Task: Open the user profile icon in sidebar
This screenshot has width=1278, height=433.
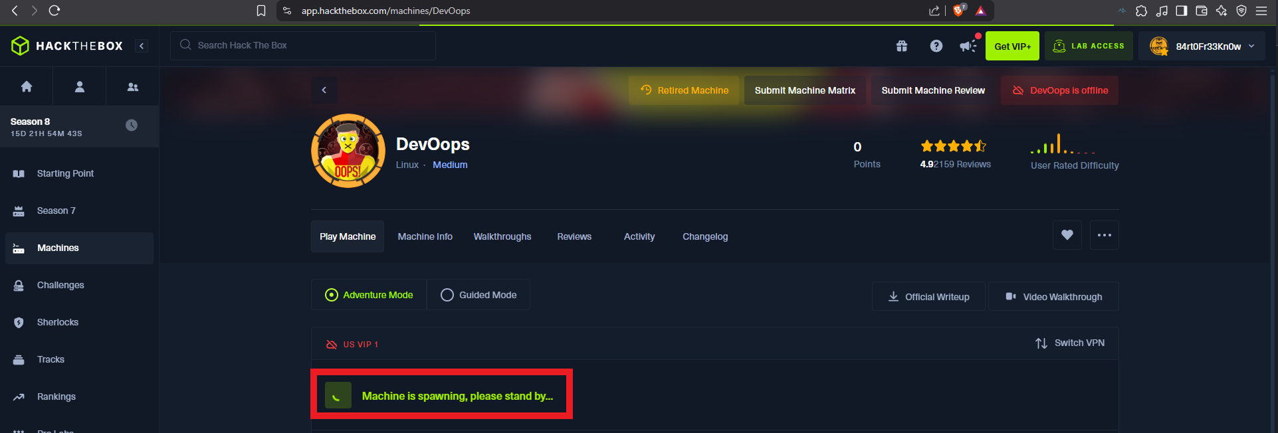Action: click(80, 86)
